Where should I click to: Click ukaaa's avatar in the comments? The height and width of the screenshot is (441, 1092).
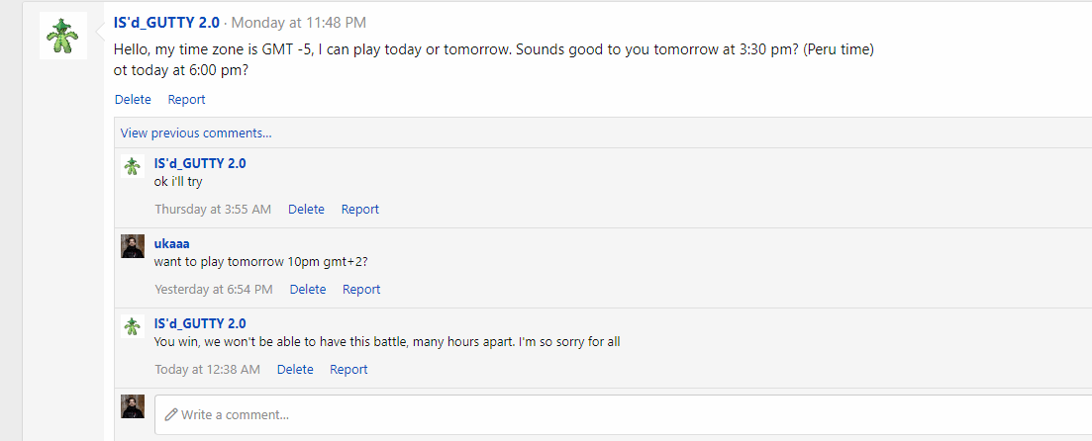tap(133, 246)
